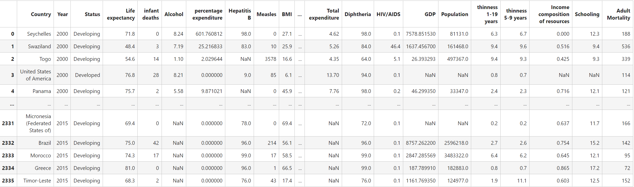Click the Timor-Leste country cell

(37, 181)
